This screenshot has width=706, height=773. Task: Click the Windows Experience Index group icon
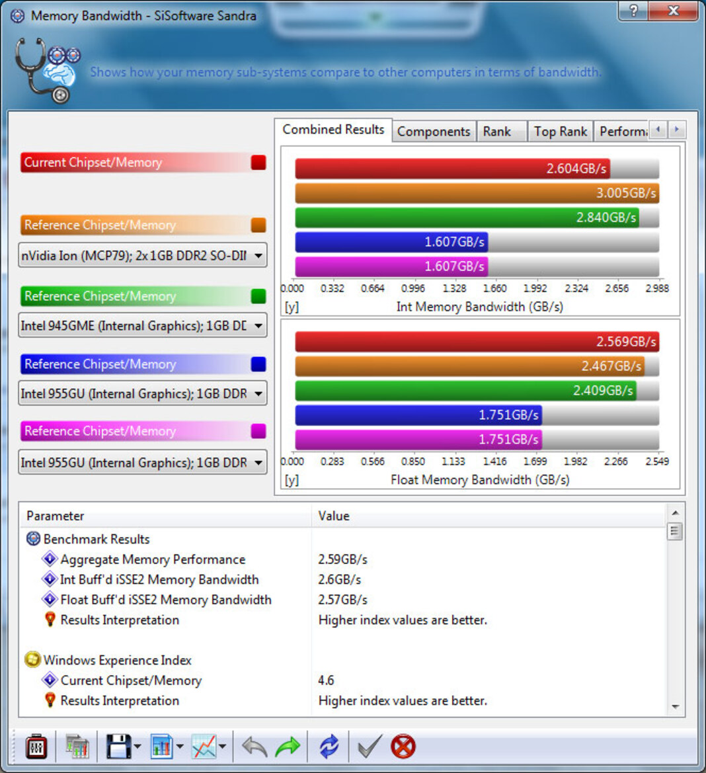(32, 660)
